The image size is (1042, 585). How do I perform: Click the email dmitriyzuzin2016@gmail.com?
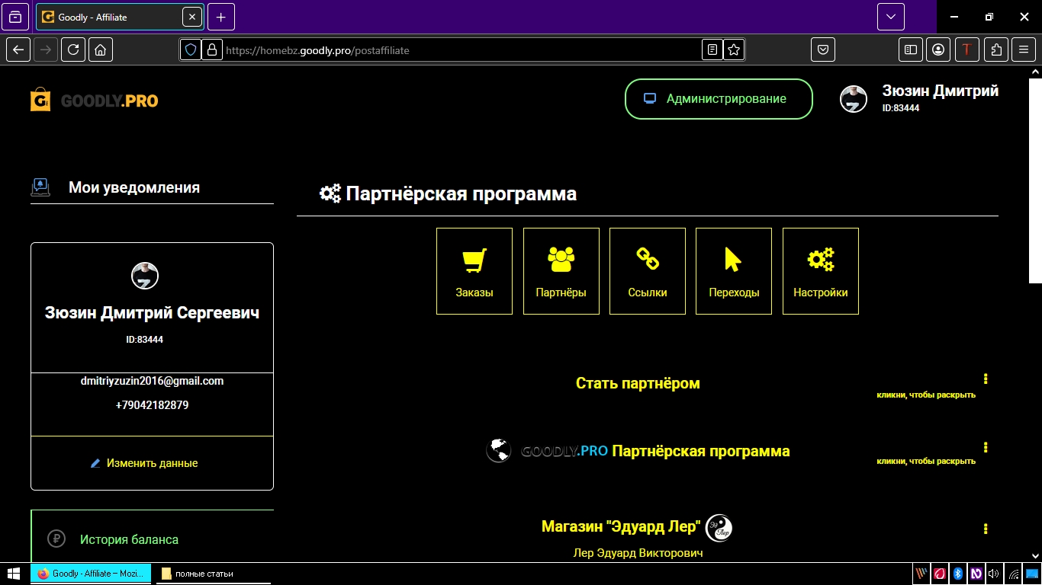152,381
